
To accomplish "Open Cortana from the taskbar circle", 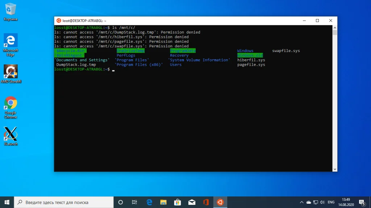I will tap(121, 202).
